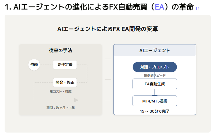Open the EA hyperlink in the heading
The height and width of the screenshot is (135, 212).
point(160,7)
